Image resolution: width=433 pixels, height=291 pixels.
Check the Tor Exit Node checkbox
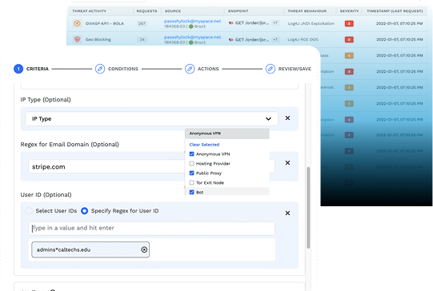click(191, 182)
